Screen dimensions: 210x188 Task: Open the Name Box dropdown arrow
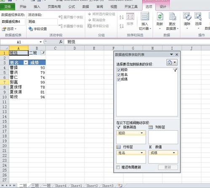point(40,42)
